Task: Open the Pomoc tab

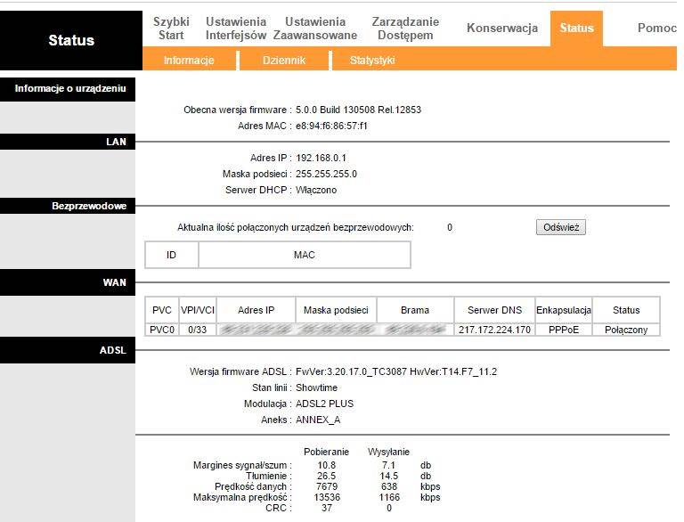Action: 656,28
